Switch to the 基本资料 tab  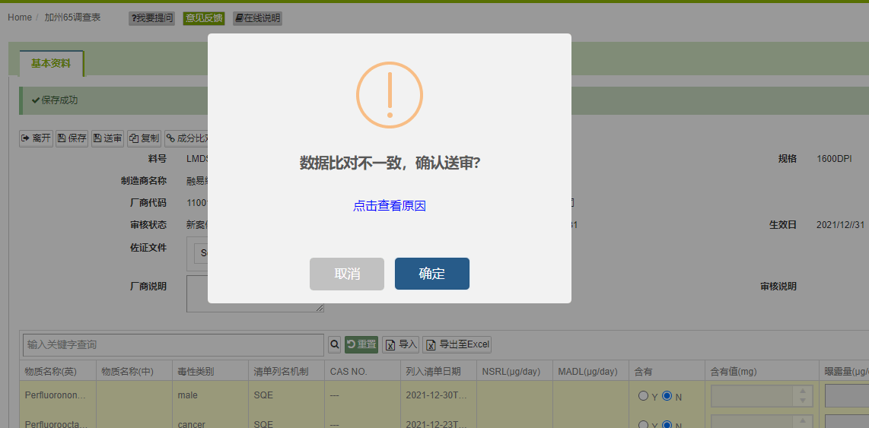[51, 64]
